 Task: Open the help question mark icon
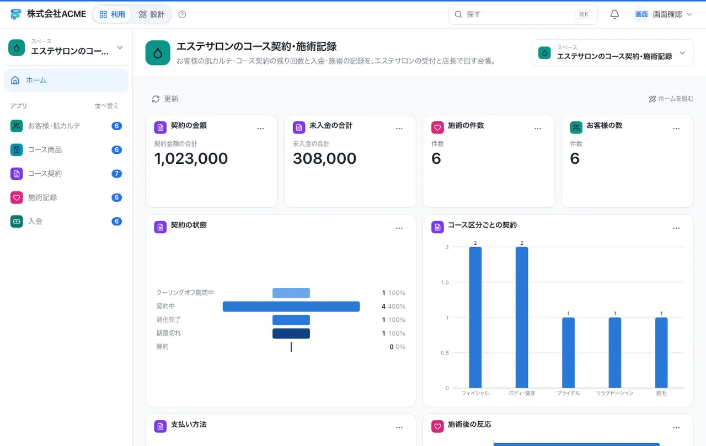(x=183, y=14)
